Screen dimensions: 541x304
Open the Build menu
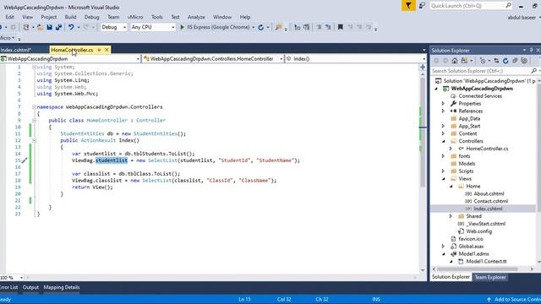click(70, 17)
